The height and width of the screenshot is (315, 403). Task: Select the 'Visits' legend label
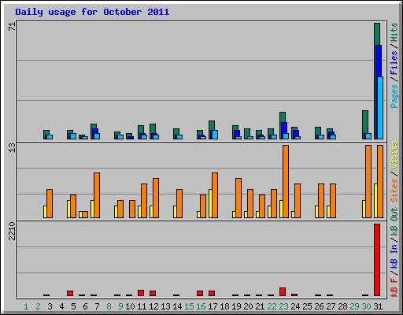[x=394, y=155]
